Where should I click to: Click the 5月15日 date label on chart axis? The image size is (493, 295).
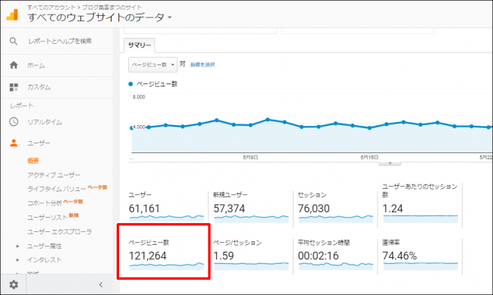[x=369, y=157]
